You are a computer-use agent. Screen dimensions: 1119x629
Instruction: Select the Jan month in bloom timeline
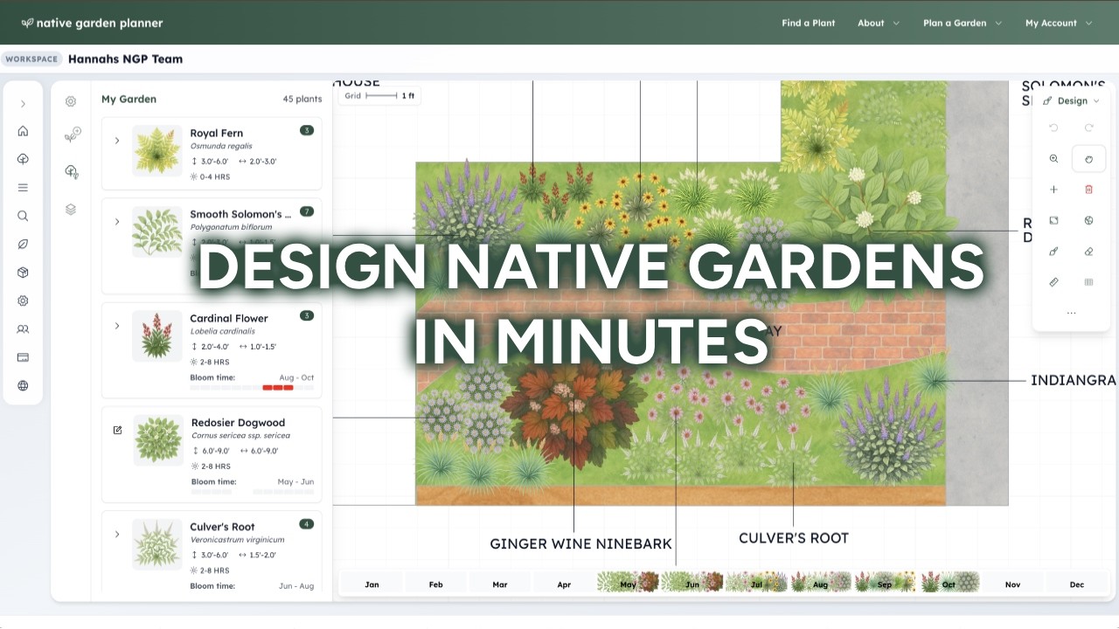(x=372, y=584)
